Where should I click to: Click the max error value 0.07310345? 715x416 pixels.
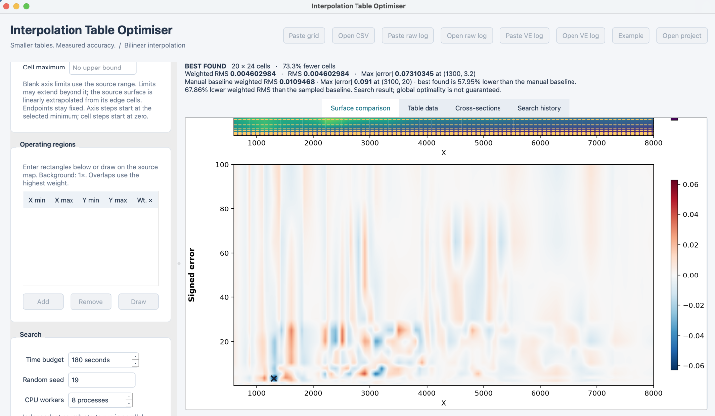click(x=415, y=74)
